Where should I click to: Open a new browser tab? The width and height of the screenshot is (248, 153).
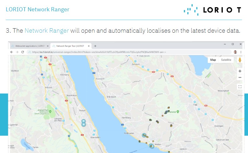click(95, 46)
